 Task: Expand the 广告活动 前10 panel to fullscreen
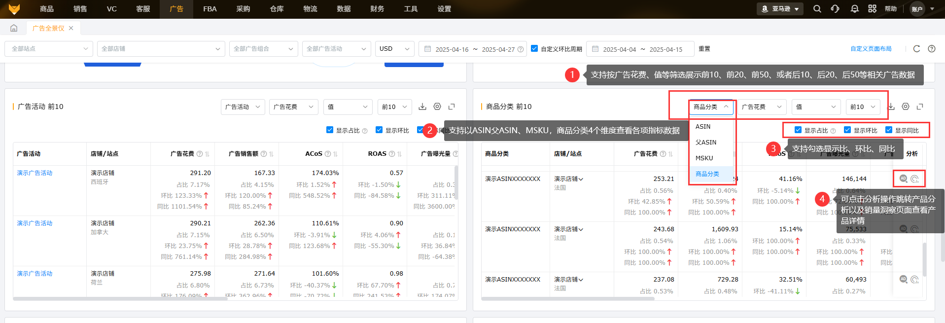pyautogui.click(x=452, y=107)
